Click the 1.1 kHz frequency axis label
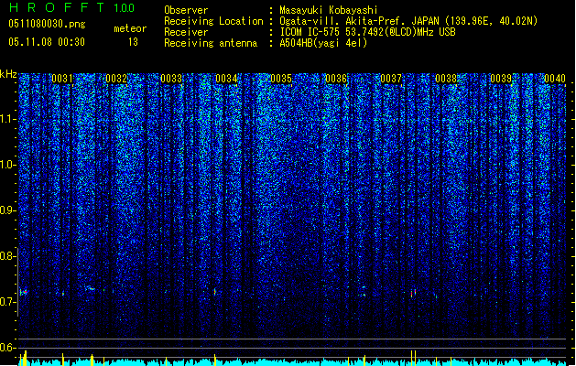This screenshot has width=576, height=366. (x=8, y=119)
